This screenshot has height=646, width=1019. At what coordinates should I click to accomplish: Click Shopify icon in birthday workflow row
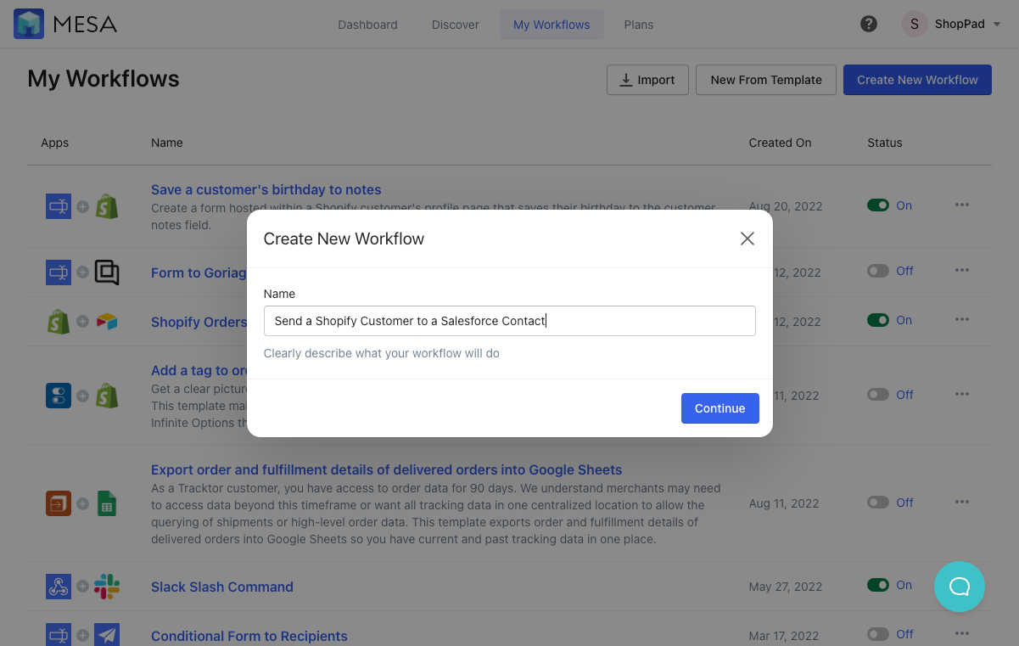(x=107, y=206)
